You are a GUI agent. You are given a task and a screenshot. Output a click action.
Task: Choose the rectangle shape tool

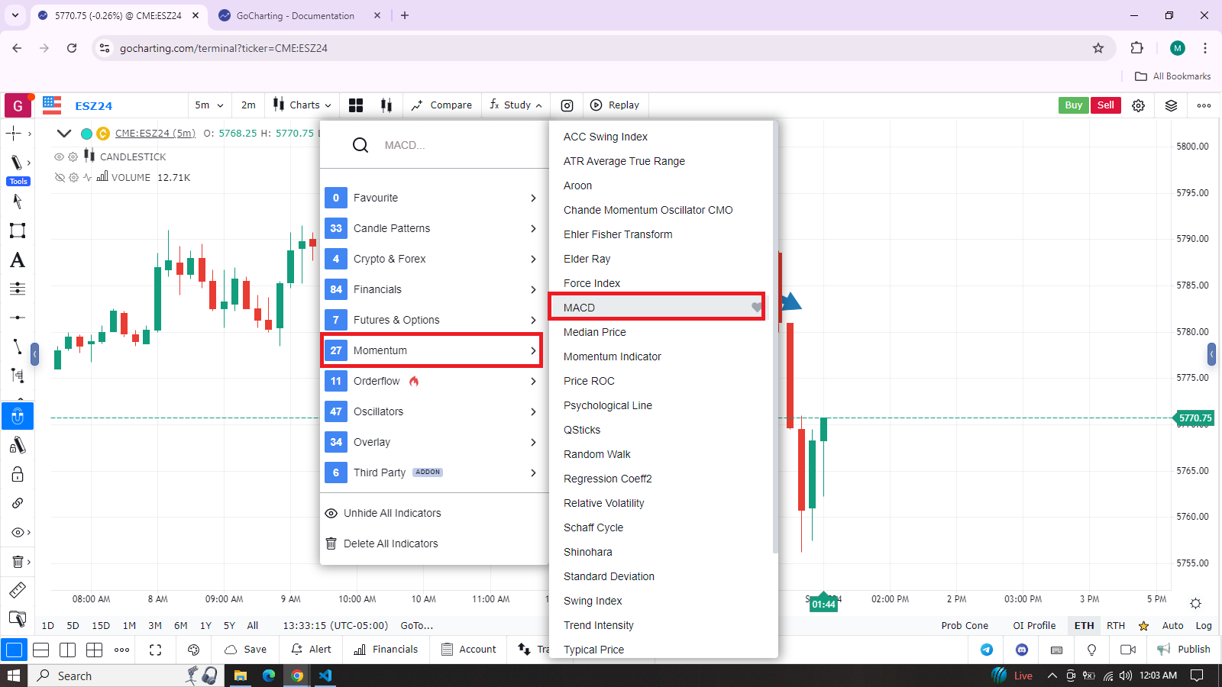(18, 231)
